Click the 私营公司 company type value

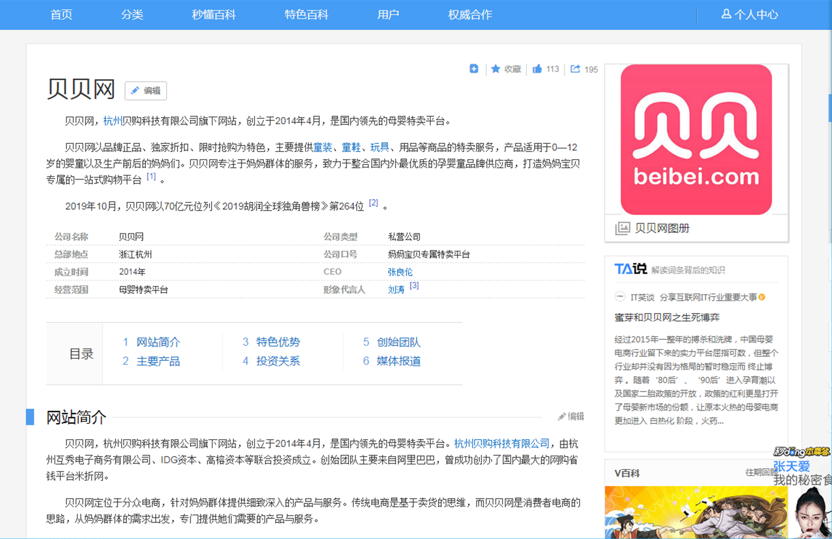(404, 237)
